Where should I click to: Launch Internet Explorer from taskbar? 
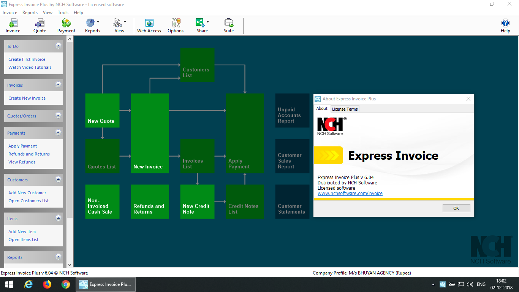[x=28, y=284]
